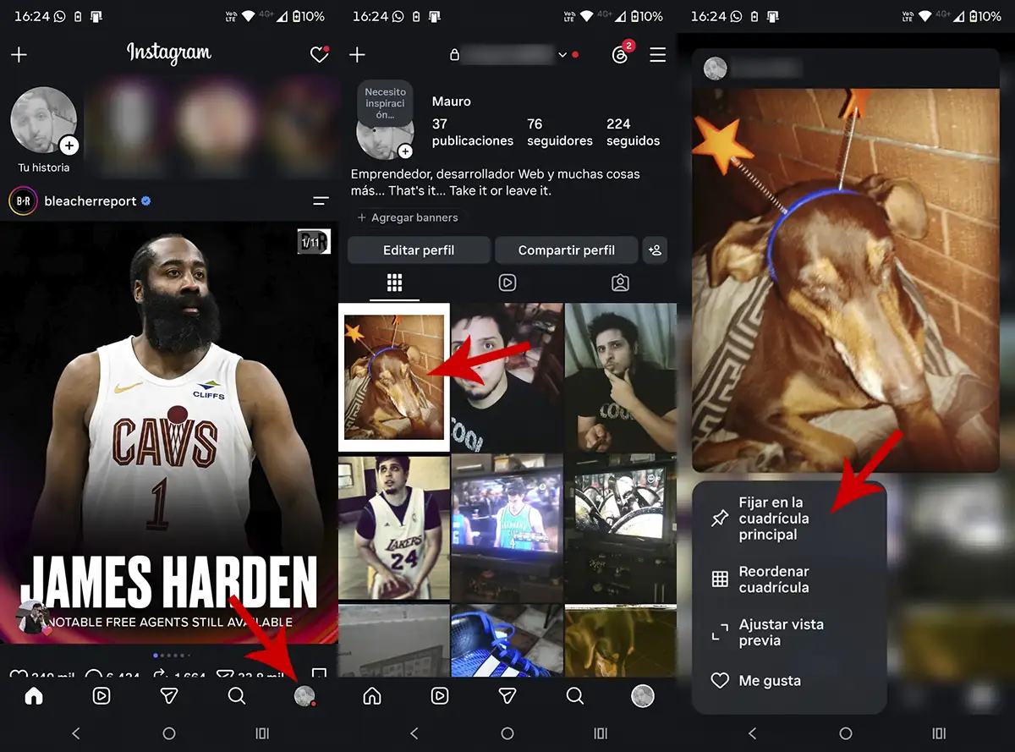
Task: Tap the enlarged dog photo preview
Action: (x=846, y=279)
